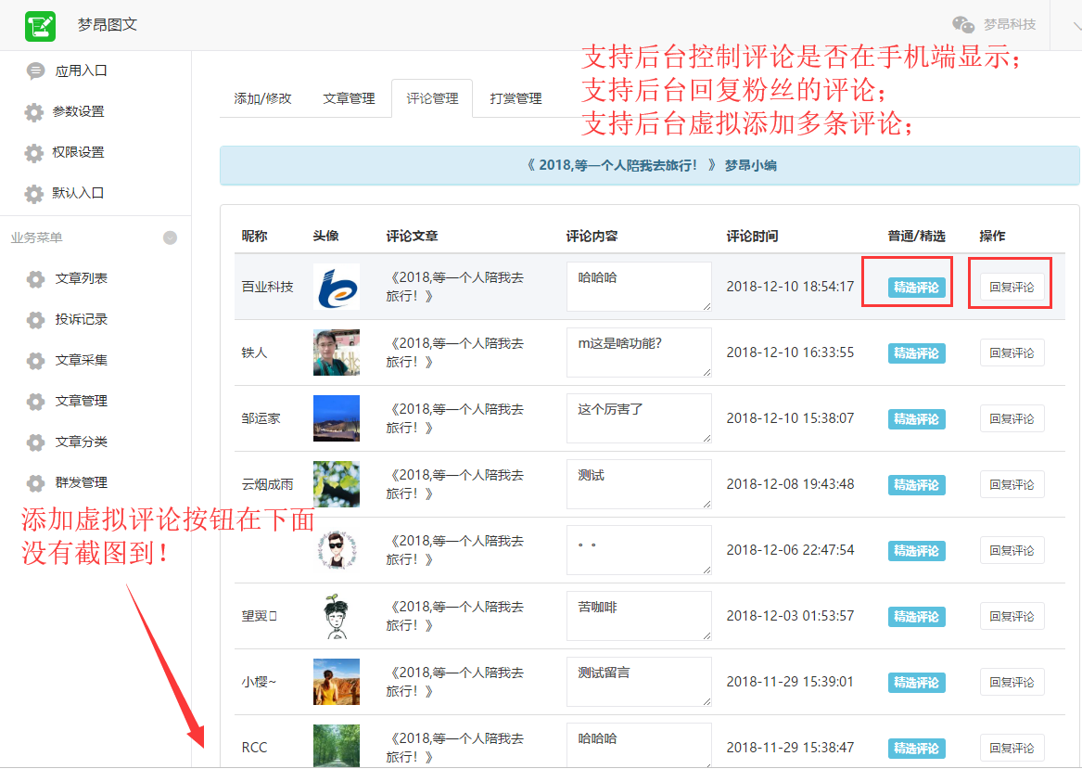Image resolution: width=1082 pixels, height=769 pixels.
Task: Click 回复评论 for the 苦咖啡 comment
Action: pyautogui.click(x=1012, y=617)
